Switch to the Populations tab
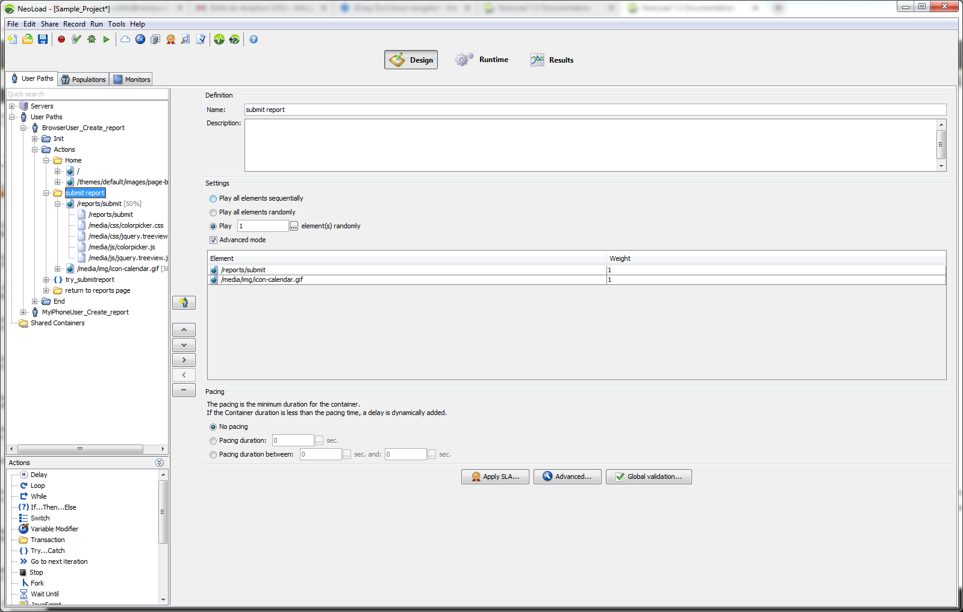Screen dimensions: 963x612 click(84, 80)
